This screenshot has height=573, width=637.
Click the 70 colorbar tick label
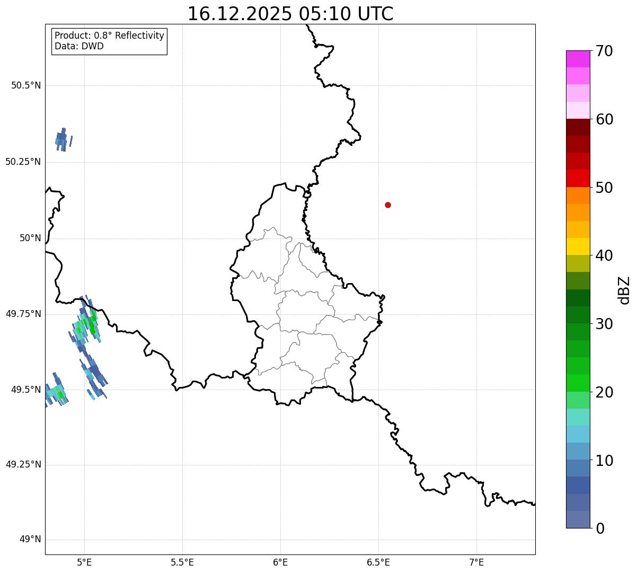pyautogui.click(x=604, y=51)
